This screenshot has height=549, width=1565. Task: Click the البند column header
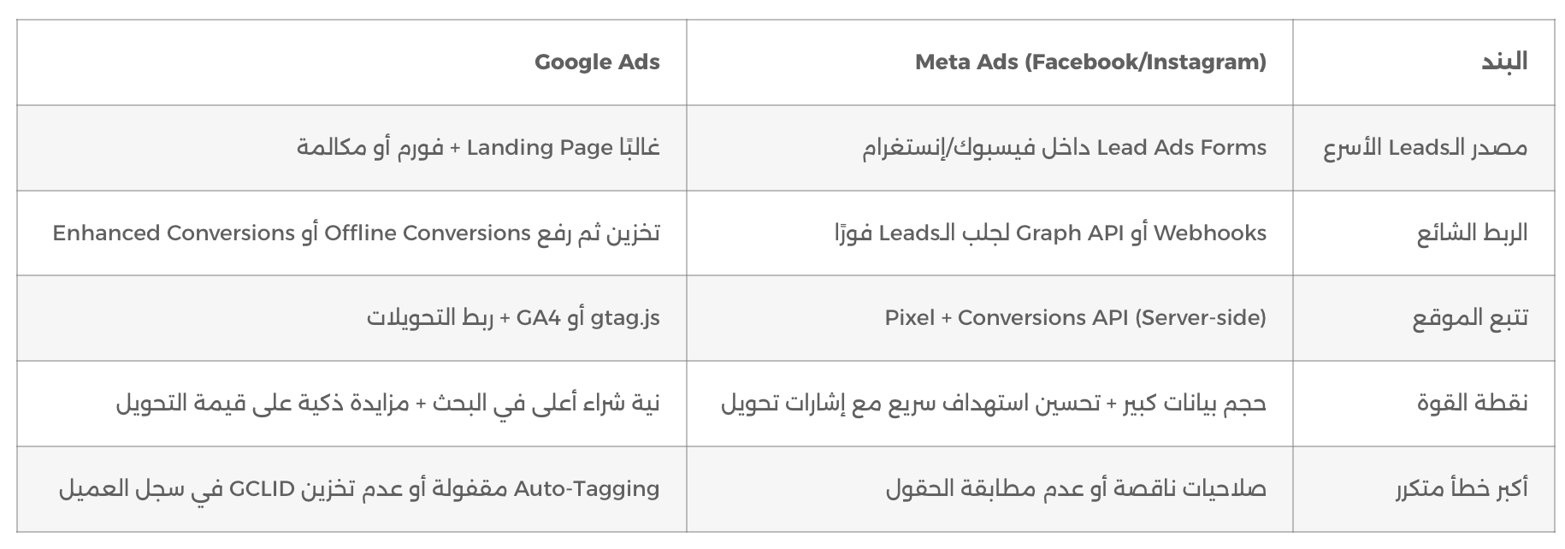point(1504,62)
